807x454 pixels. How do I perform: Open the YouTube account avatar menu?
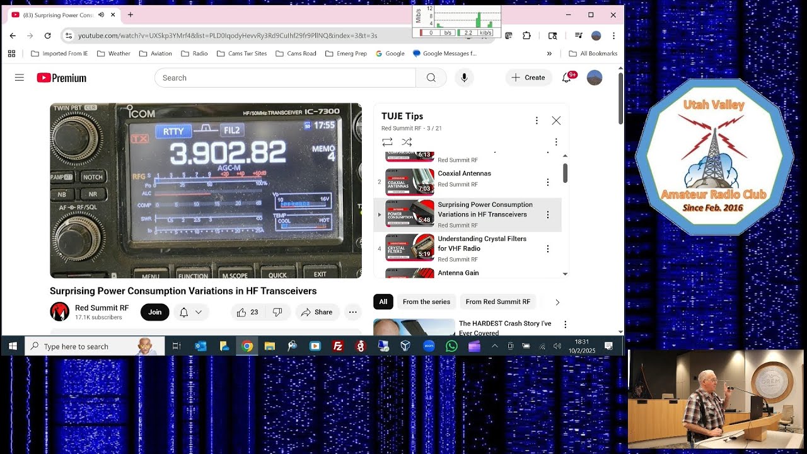click(595, 78)
